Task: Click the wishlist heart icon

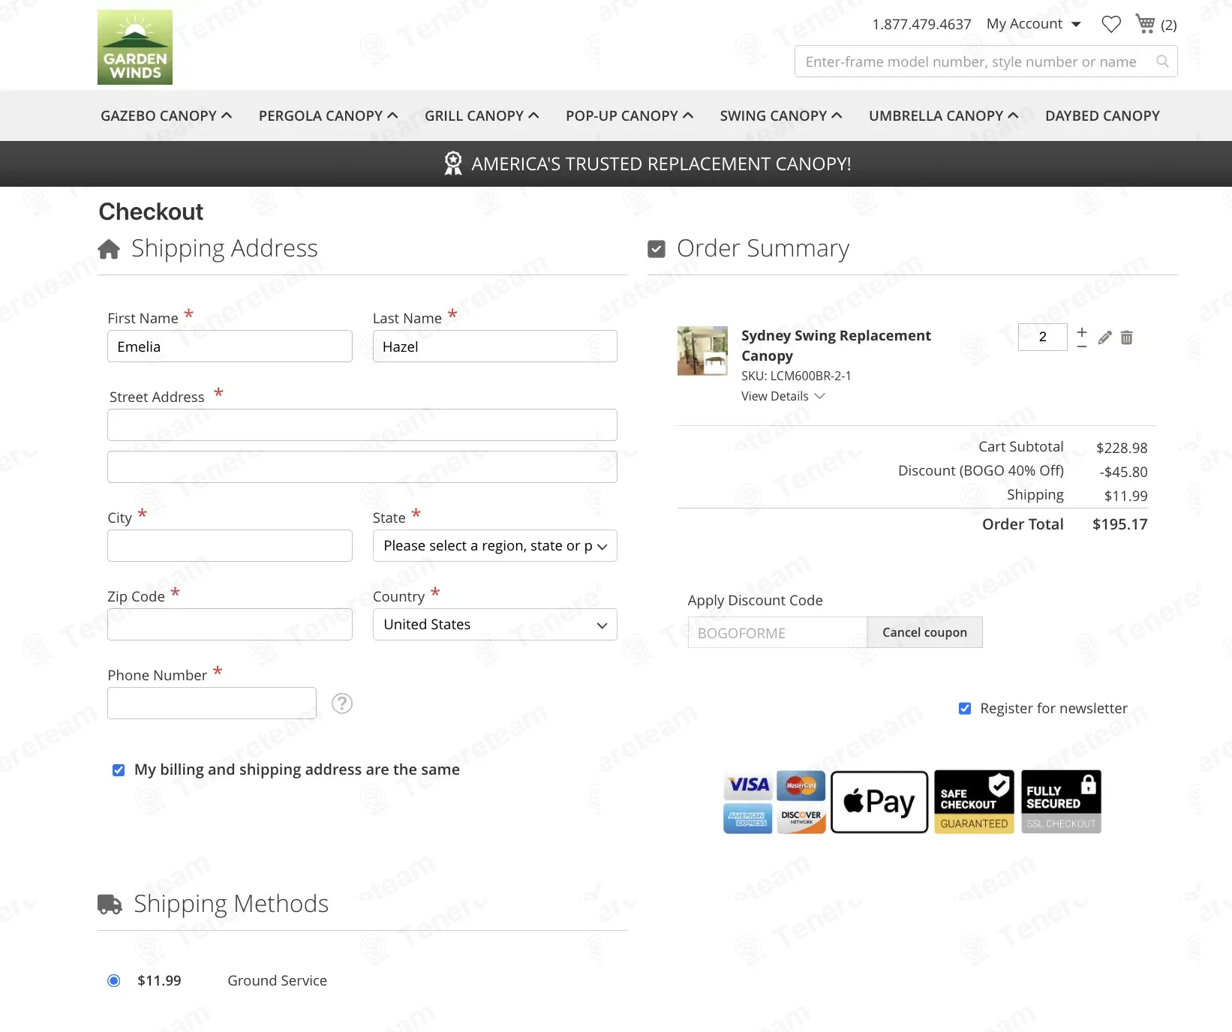Action: coord(1110,25)
